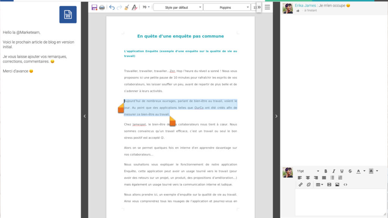Screen dimensions: 388x218
Task: Insert a video into the comment
Action: click(329, 185)
